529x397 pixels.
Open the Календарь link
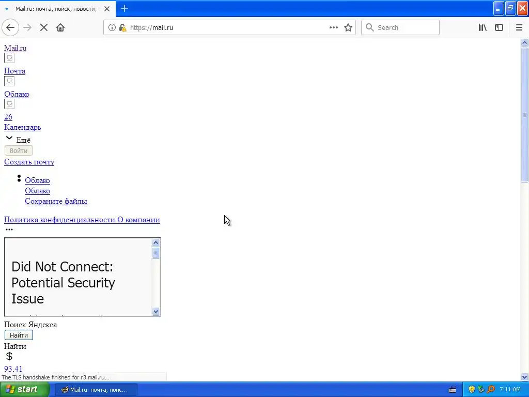click(x=23, y=127)
